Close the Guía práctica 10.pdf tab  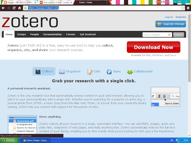(x=71, y=2)
